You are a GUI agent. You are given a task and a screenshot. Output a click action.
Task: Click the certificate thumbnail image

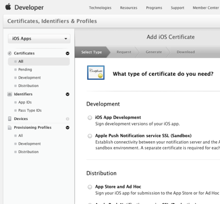pos(96,72)
